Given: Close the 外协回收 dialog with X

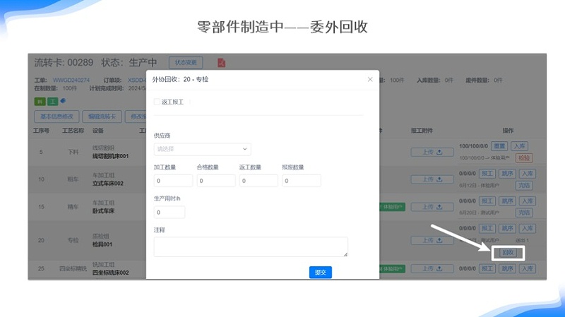Looking at the screenshot, I should [x=369, y=79].
